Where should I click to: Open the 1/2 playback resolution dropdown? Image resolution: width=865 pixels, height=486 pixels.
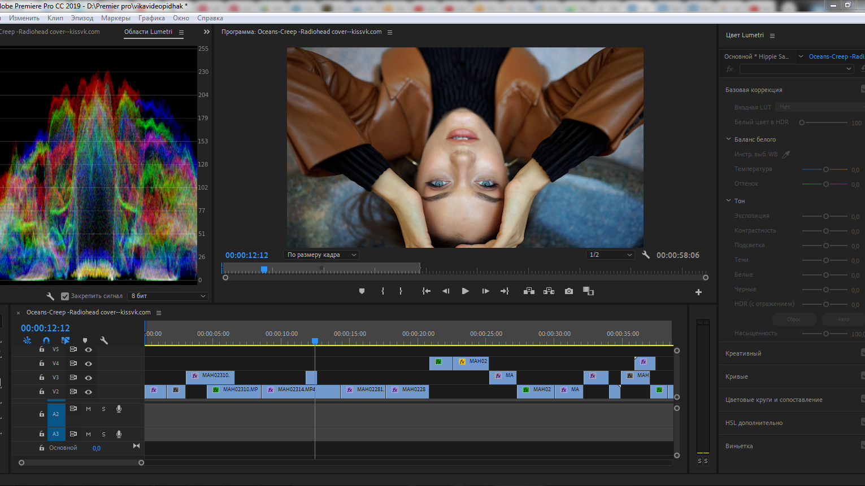click(x=610, y=255)
